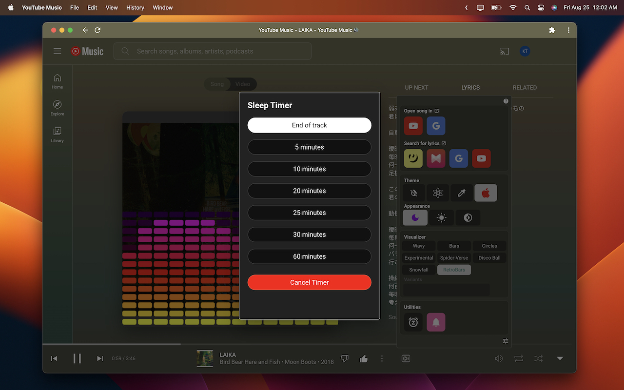Open Library in sidebar
The image size is (624, 390).
pos(58,135)
